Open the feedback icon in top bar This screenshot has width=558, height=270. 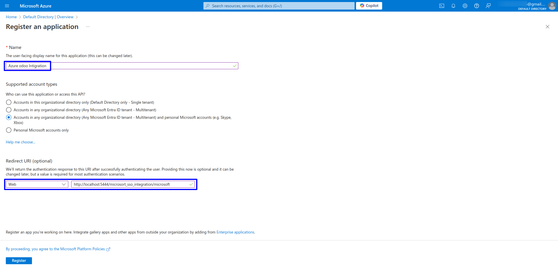point(488,6)
